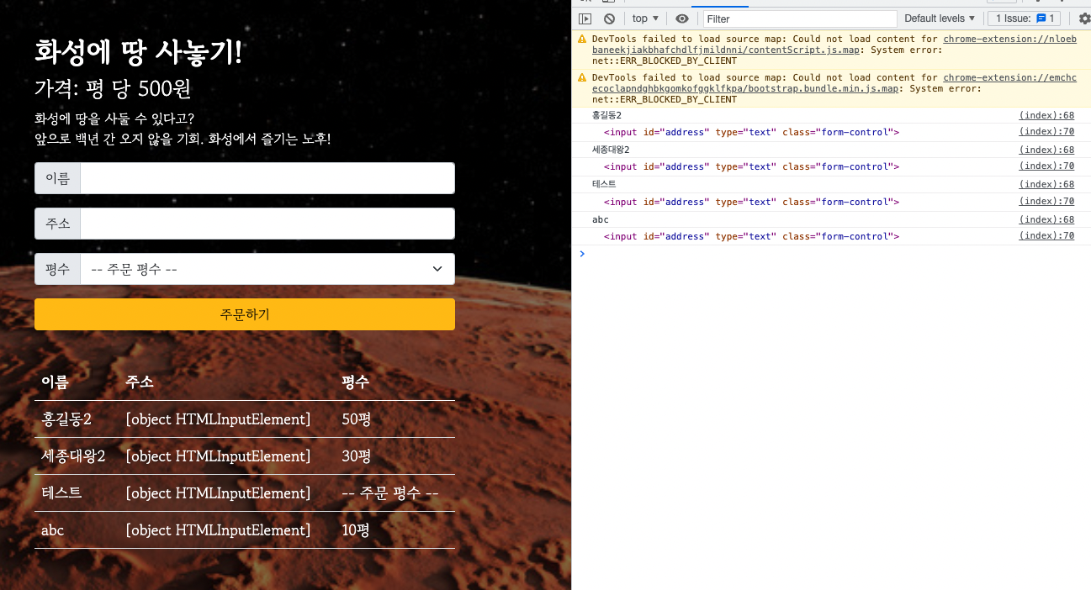Open (index):70 link below abc log
This screenshot has width=1091, height=590.
1046,235
